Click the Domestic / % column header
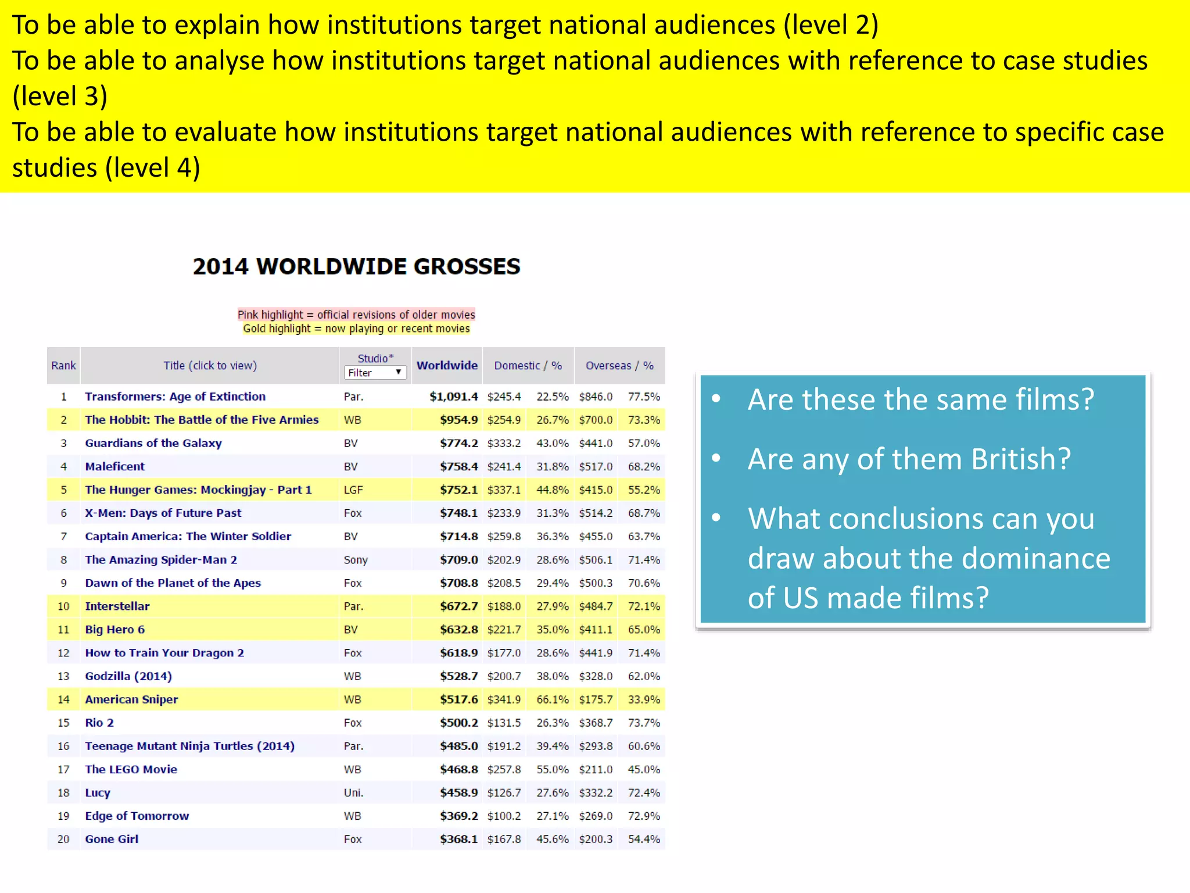 [528, 366]
